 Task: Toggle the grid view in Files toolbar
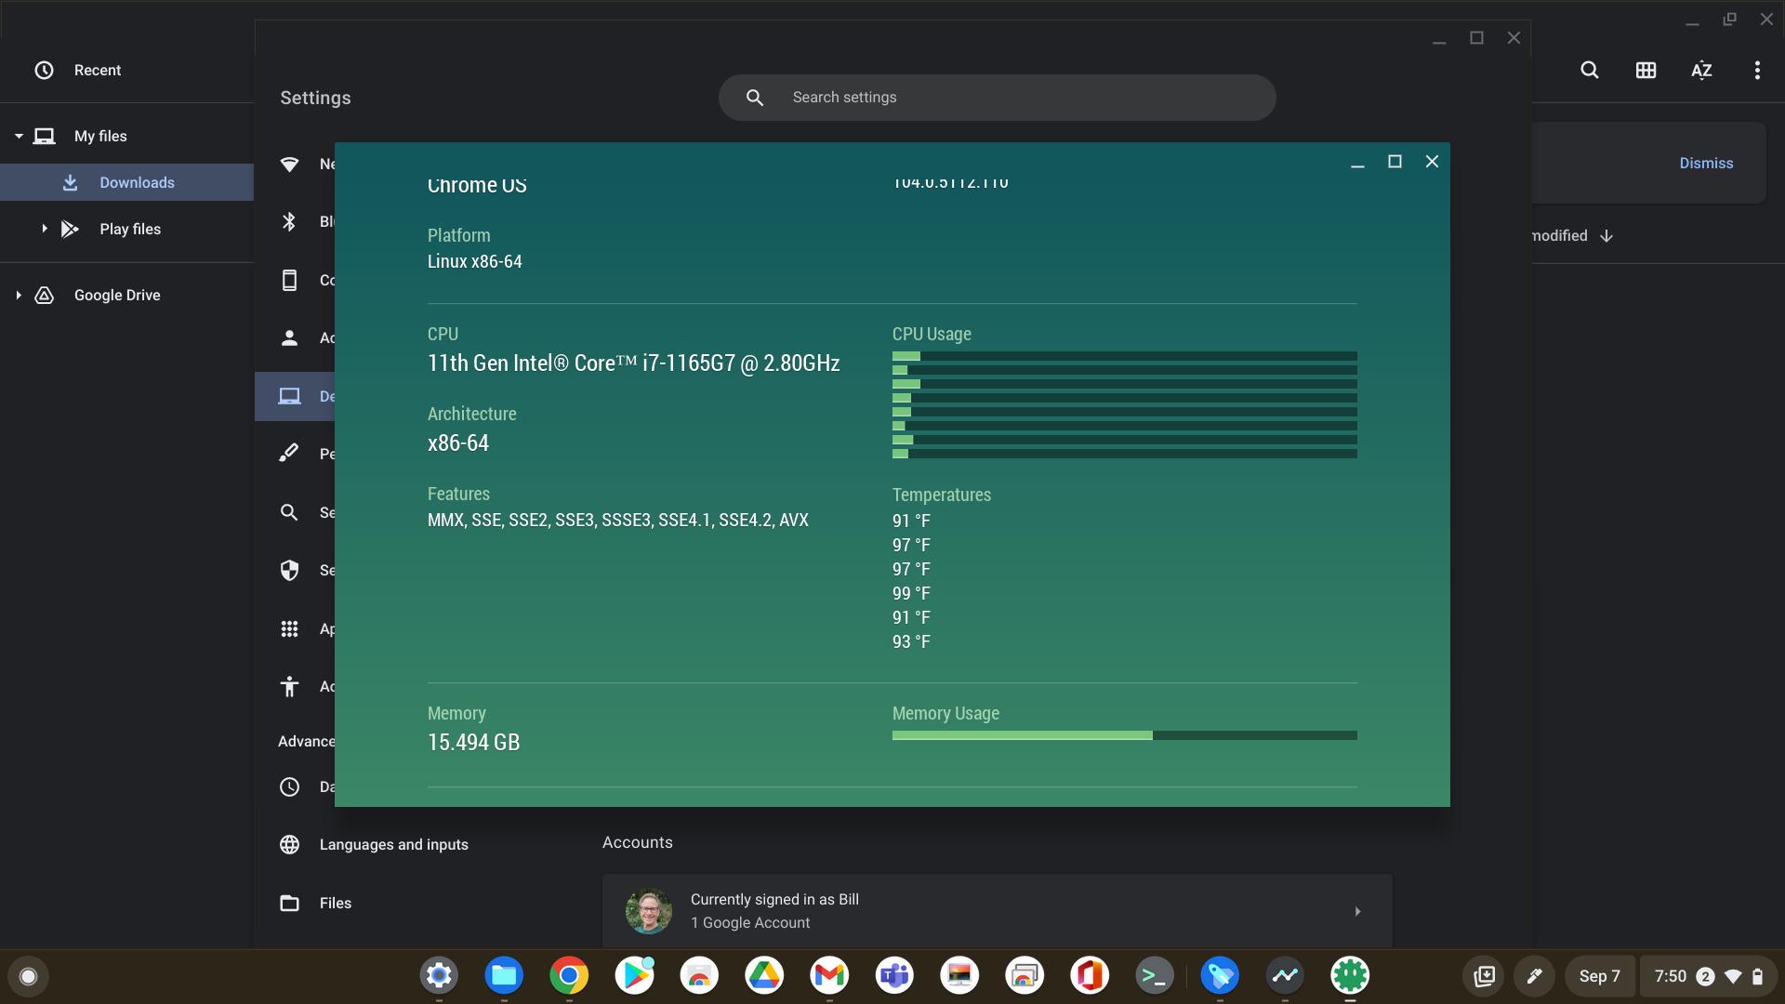click(1646, 70)
